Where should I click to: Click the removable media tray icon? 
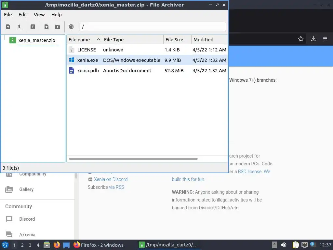274,245
